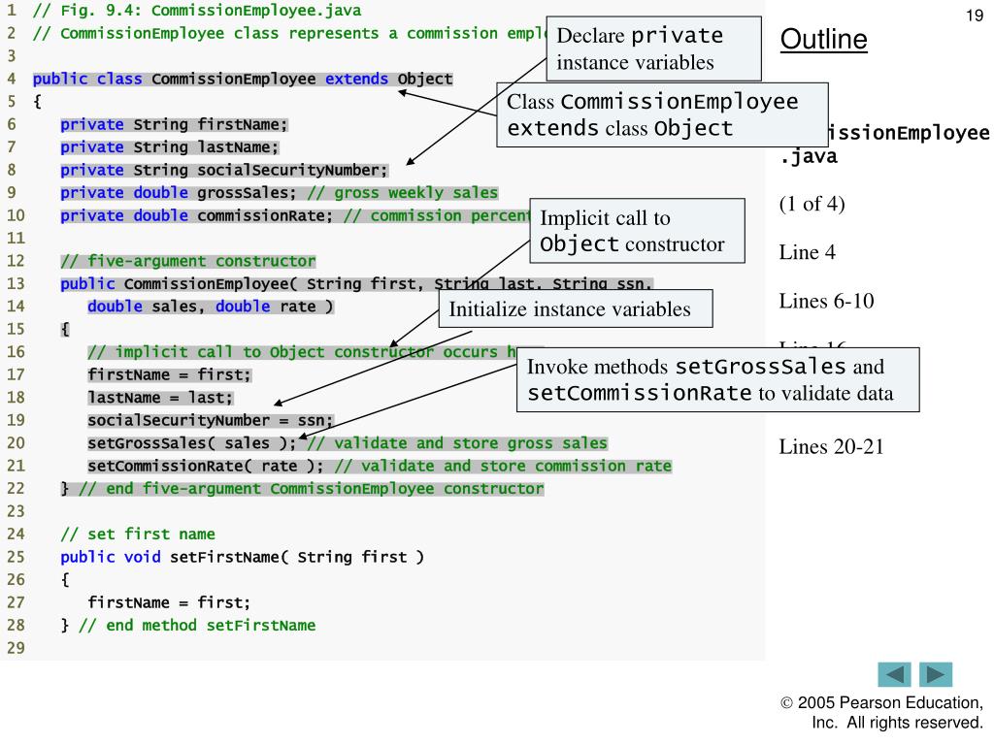Go to the previous slide arrow
994x745 pixels.
pos(894,675)
